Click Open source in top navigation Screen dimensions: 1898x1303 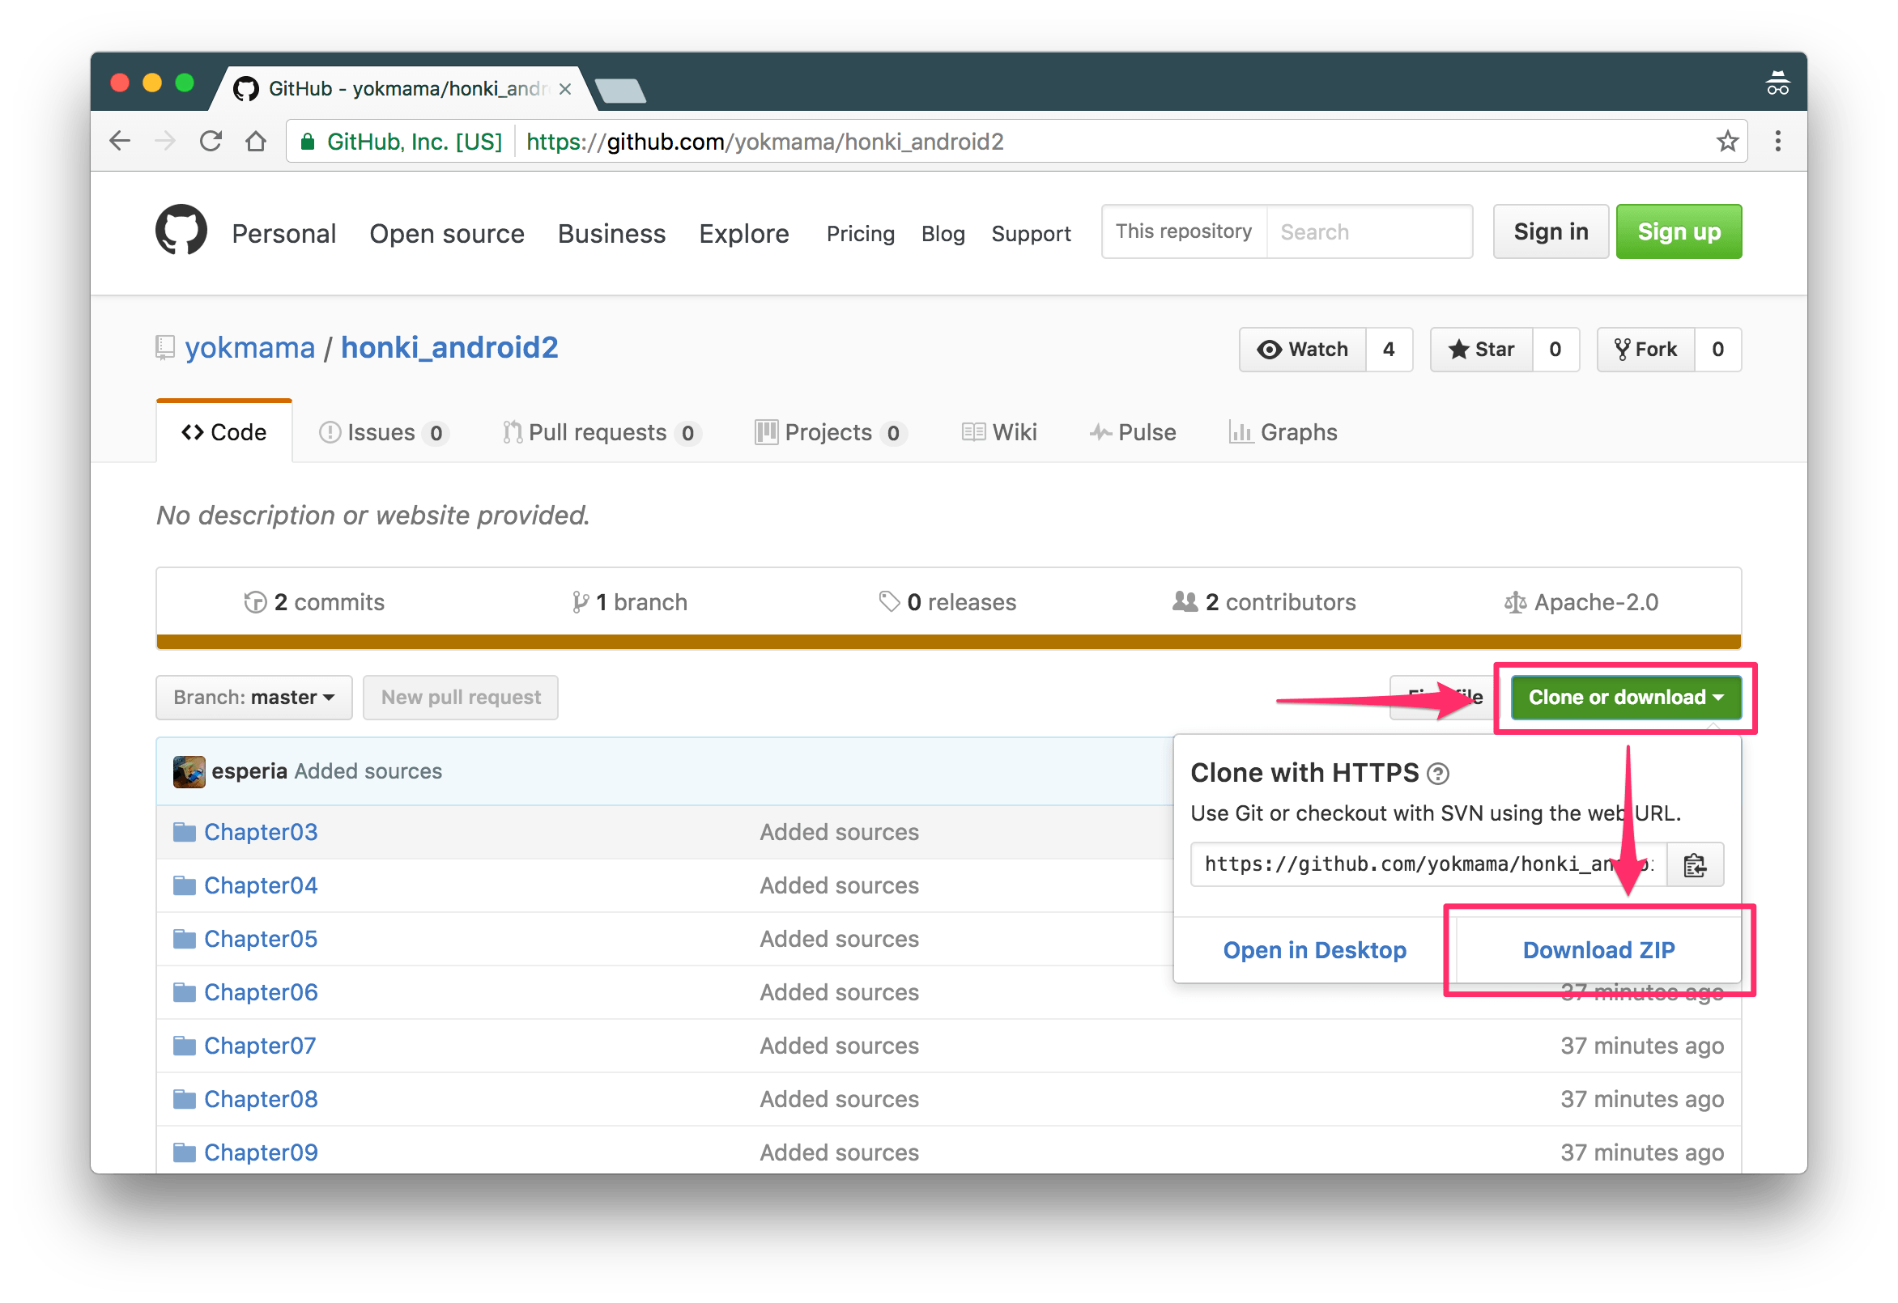coord(447,234)
